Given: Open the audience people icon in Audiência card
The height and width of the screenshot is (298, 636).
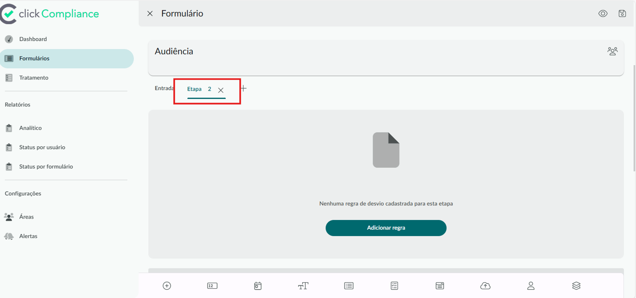Looking at the screenshot, I should (612, 51).
